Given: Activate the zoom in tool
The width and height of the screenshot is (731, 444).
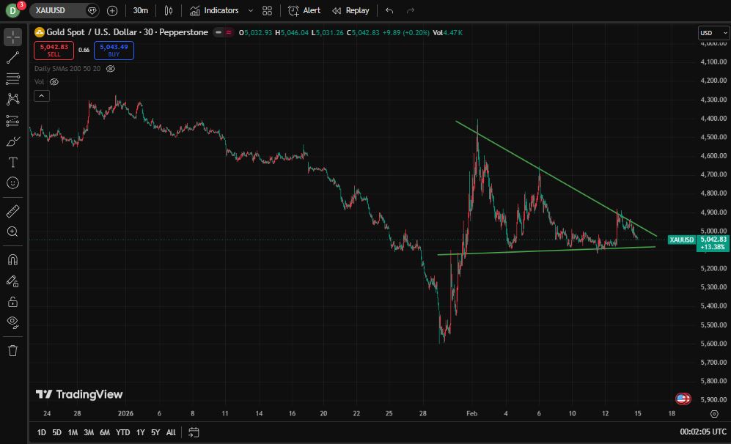Looking at the screenshot, I should pyautogui.click(x=13, y=232).
